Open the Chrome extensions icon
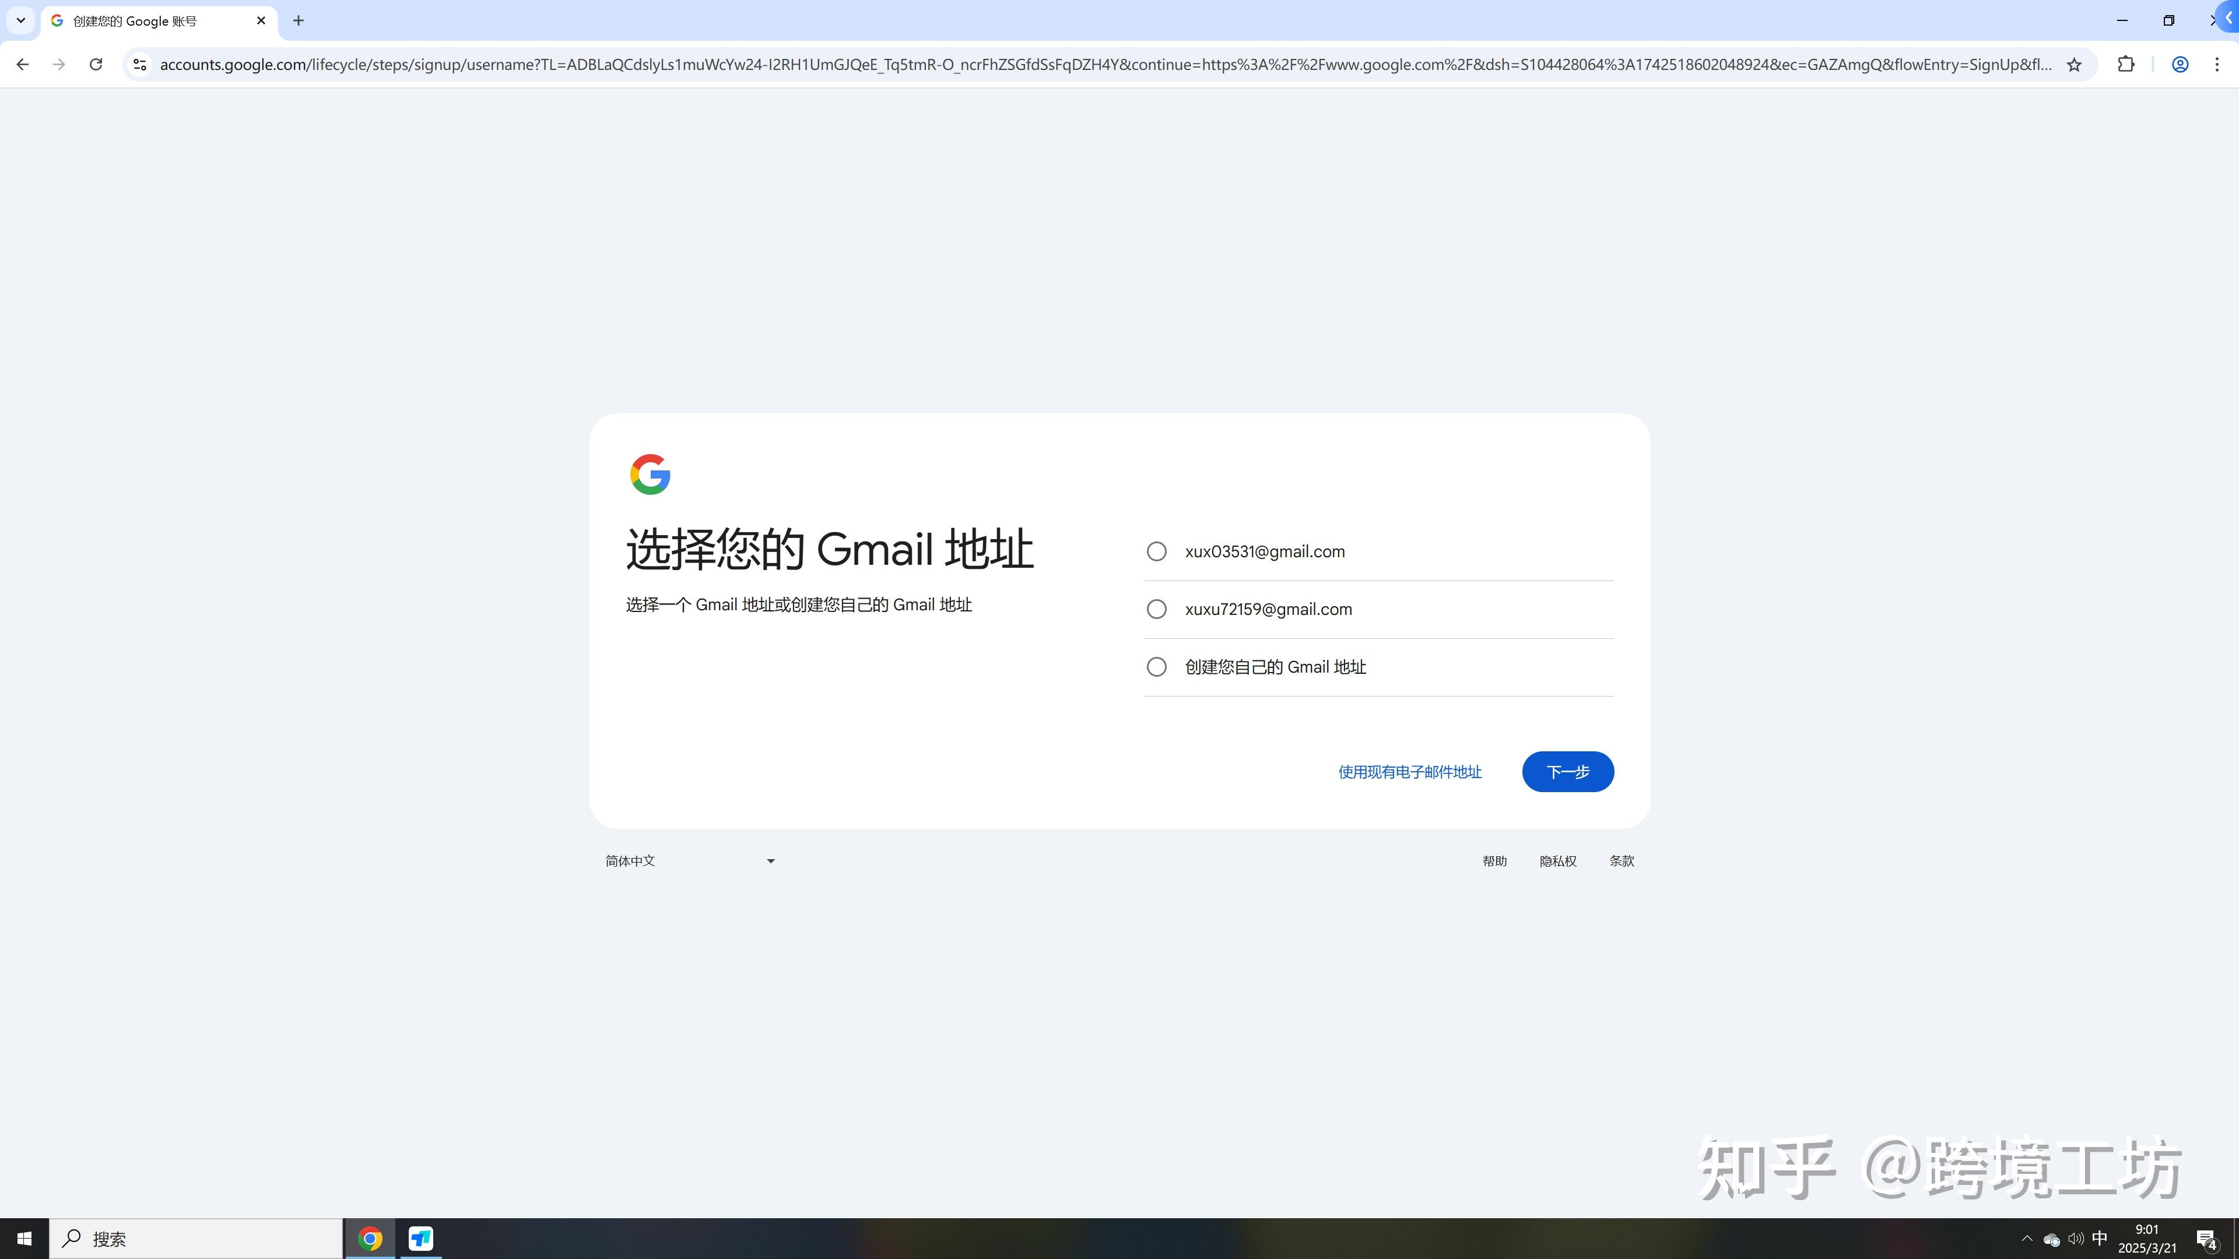This screenshot has height=1259, width=2239. (x=2126, y=64)
